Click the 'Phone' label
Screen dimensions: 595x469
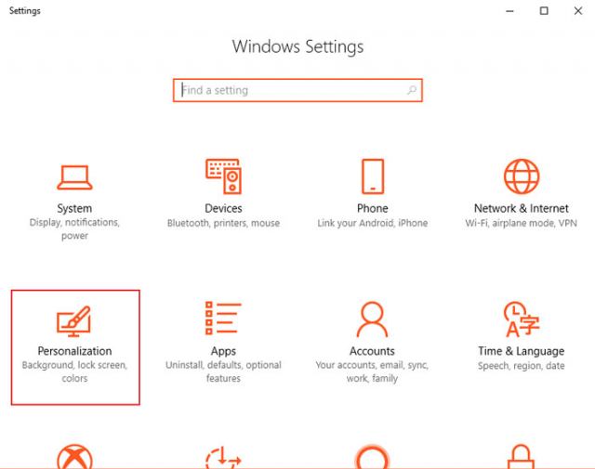(x=373, y=208)
